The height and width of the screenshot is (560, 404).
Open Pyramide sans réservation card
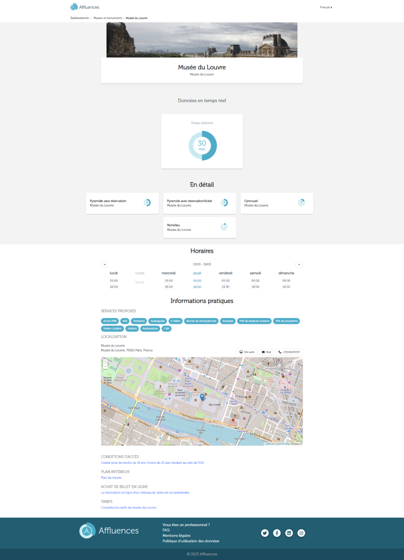coord(122,203)
